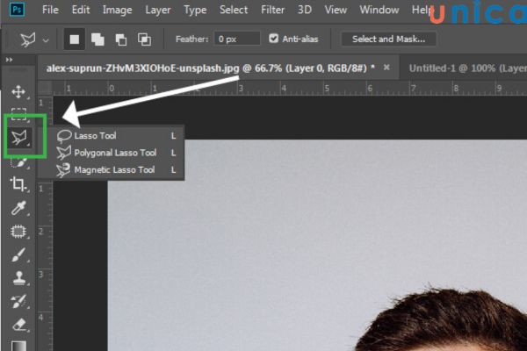527x351 pixels.
Task: Open the Filter menu
Action: [x=272, y=10]
